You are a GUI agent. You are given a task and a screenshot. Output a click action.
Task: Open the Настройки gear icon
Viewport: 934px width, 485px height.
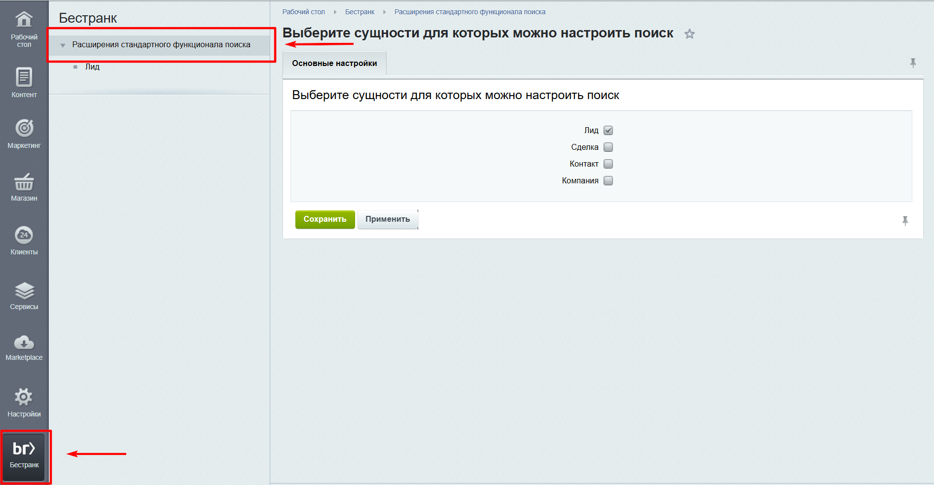click(24, 397)
